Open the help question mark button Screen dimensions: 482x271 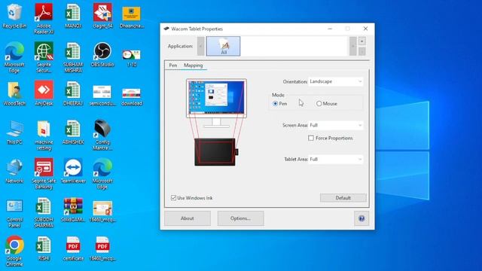click(x=361, y=218)
